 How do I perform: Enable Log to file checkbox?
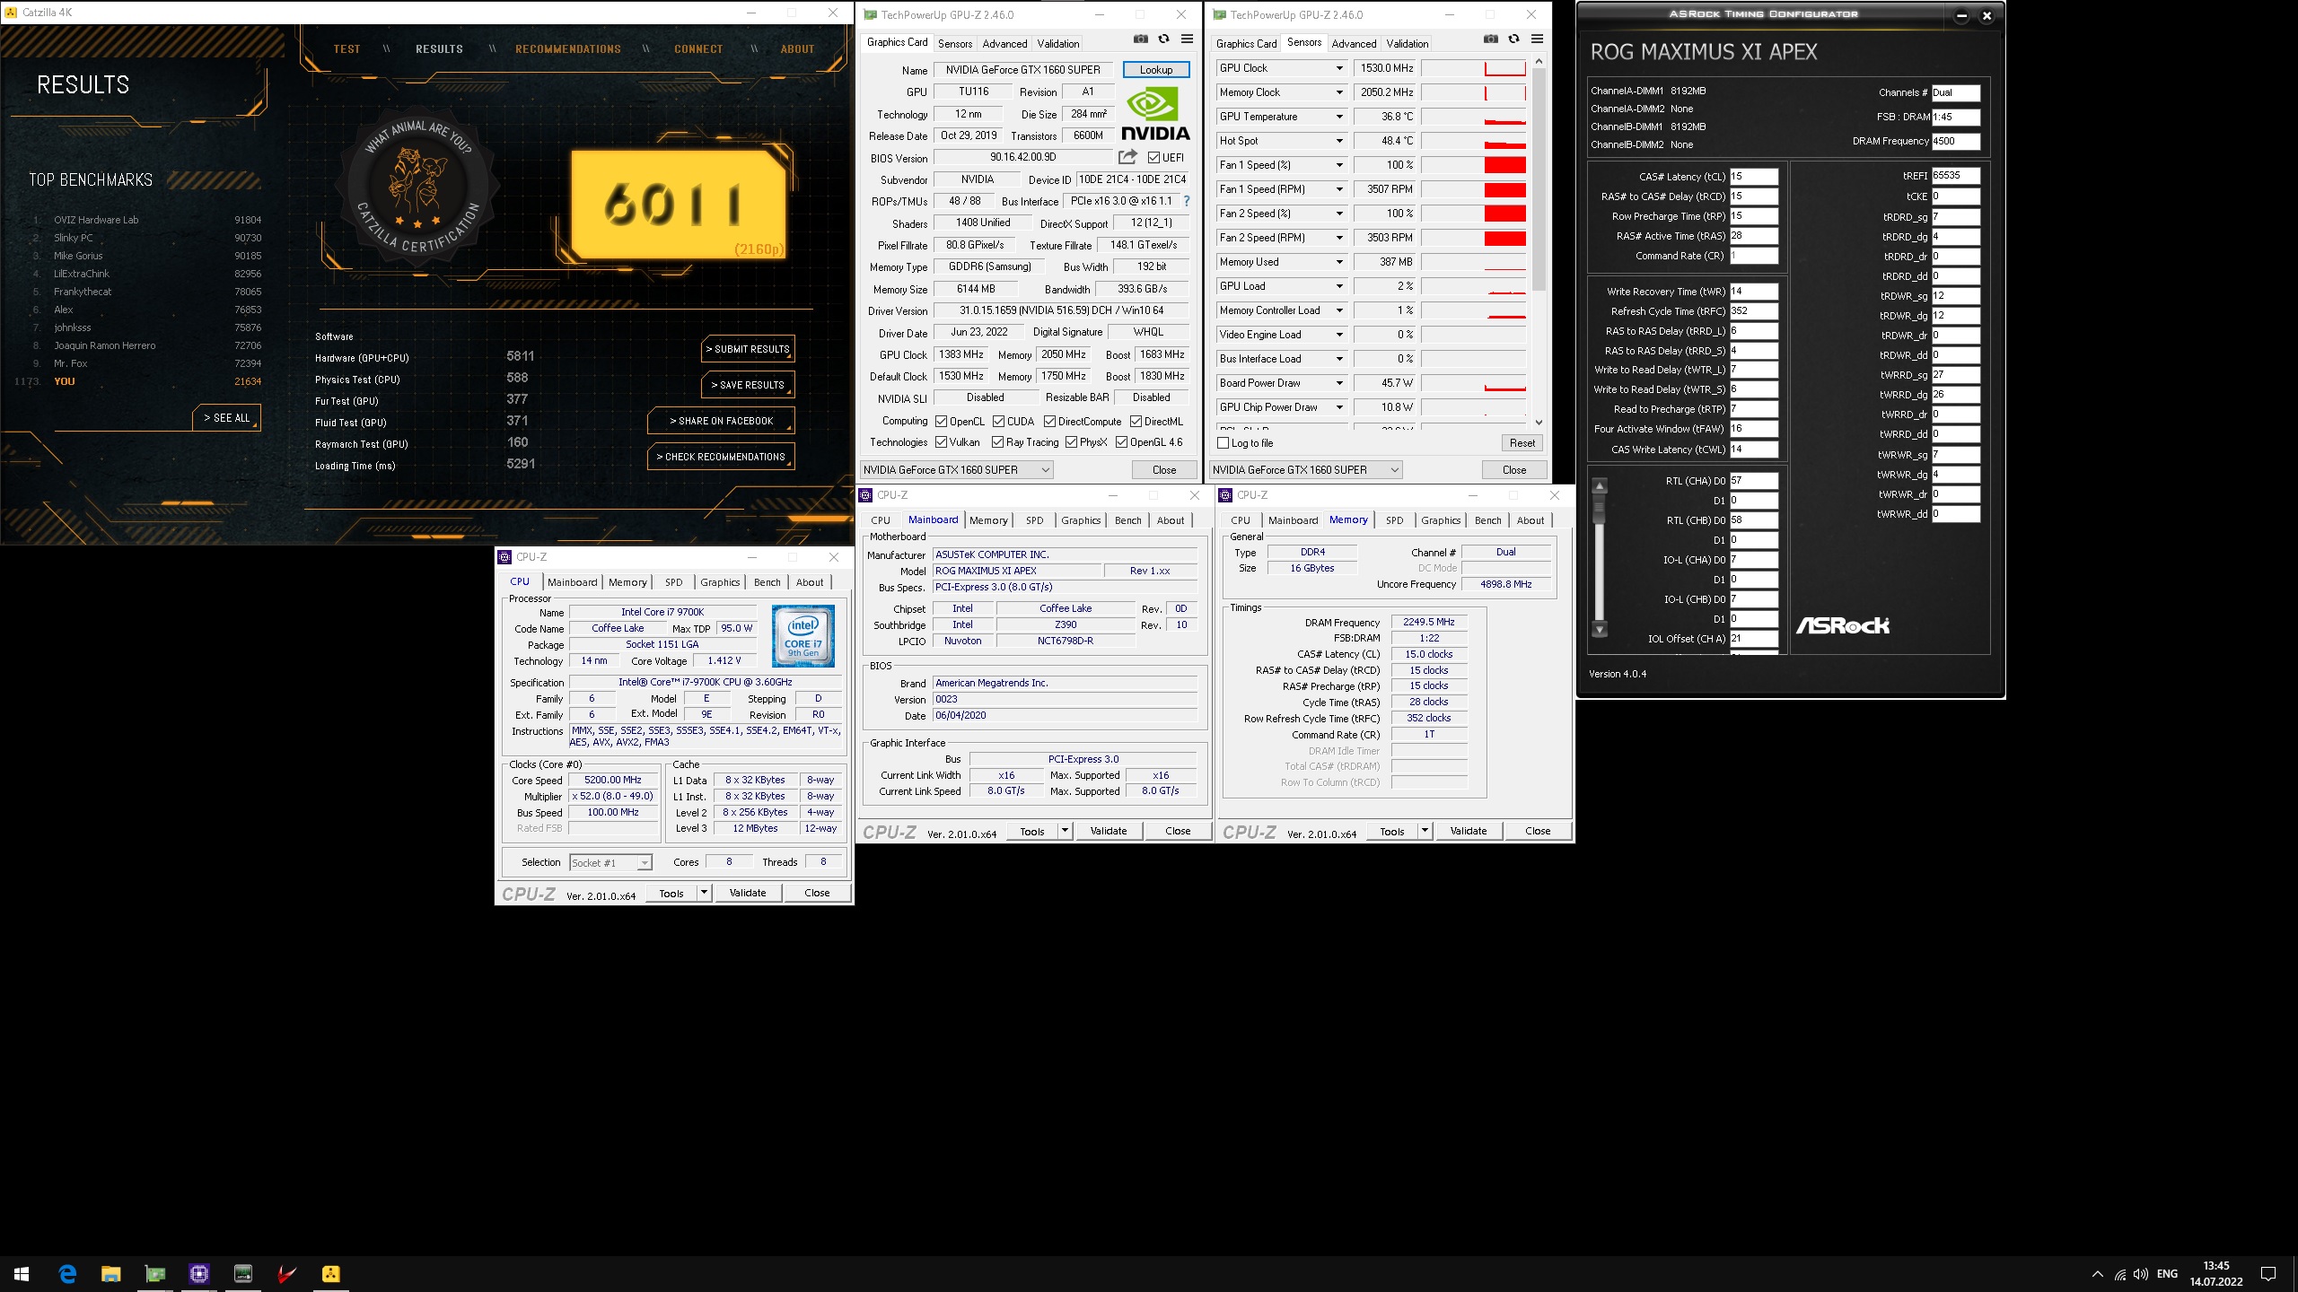(x=1223, y=443)
